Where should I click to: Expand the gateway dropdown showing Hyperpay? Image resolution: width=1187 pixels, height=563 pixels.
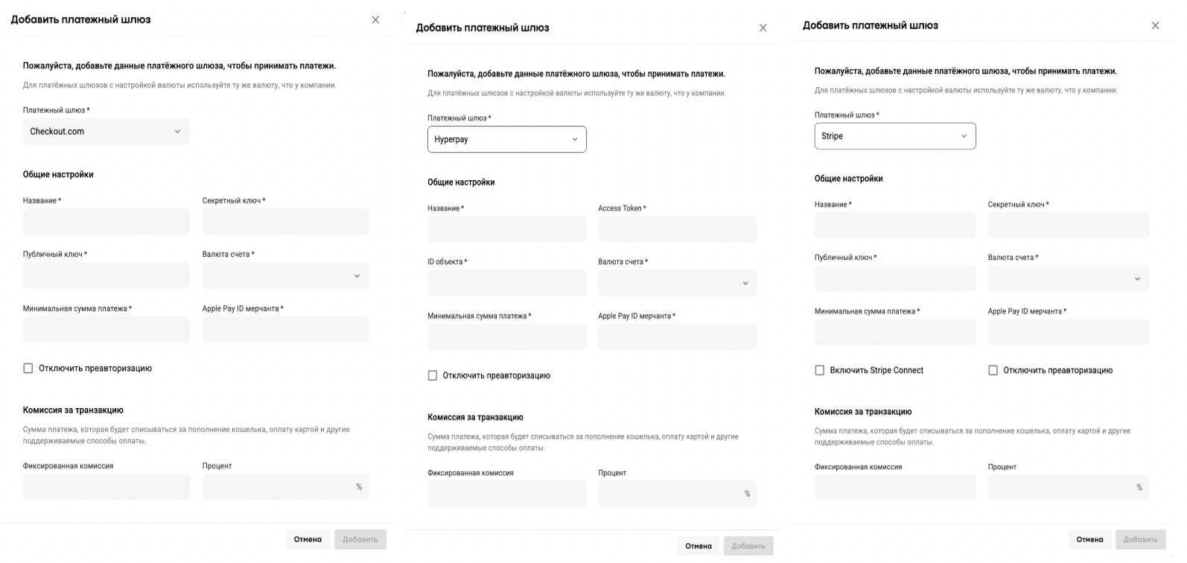tap(506, 139)
